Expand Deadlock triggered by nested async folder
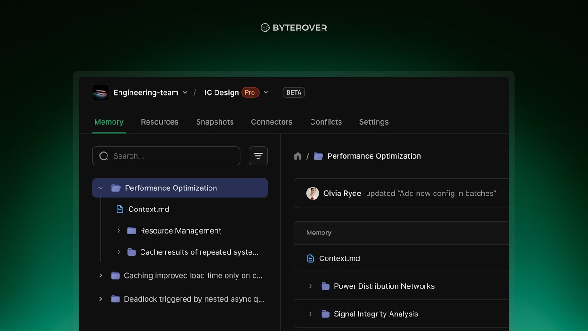Viewport: 588px width, 331px height. [101, 299]
